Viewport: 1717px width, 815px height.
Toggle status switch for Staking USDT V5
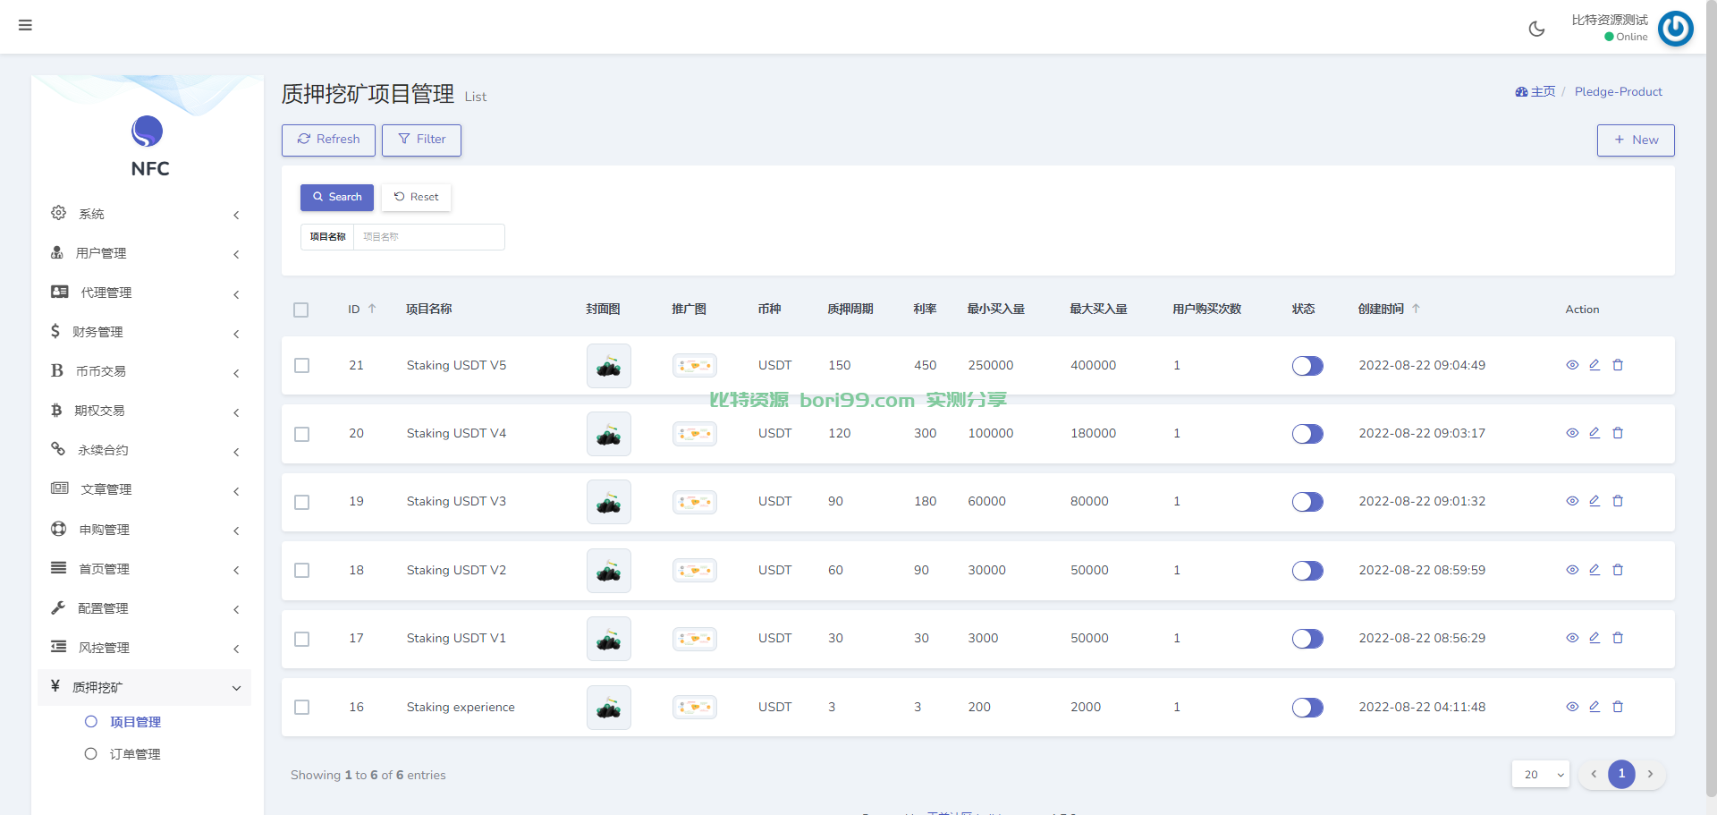point(1307,366)
